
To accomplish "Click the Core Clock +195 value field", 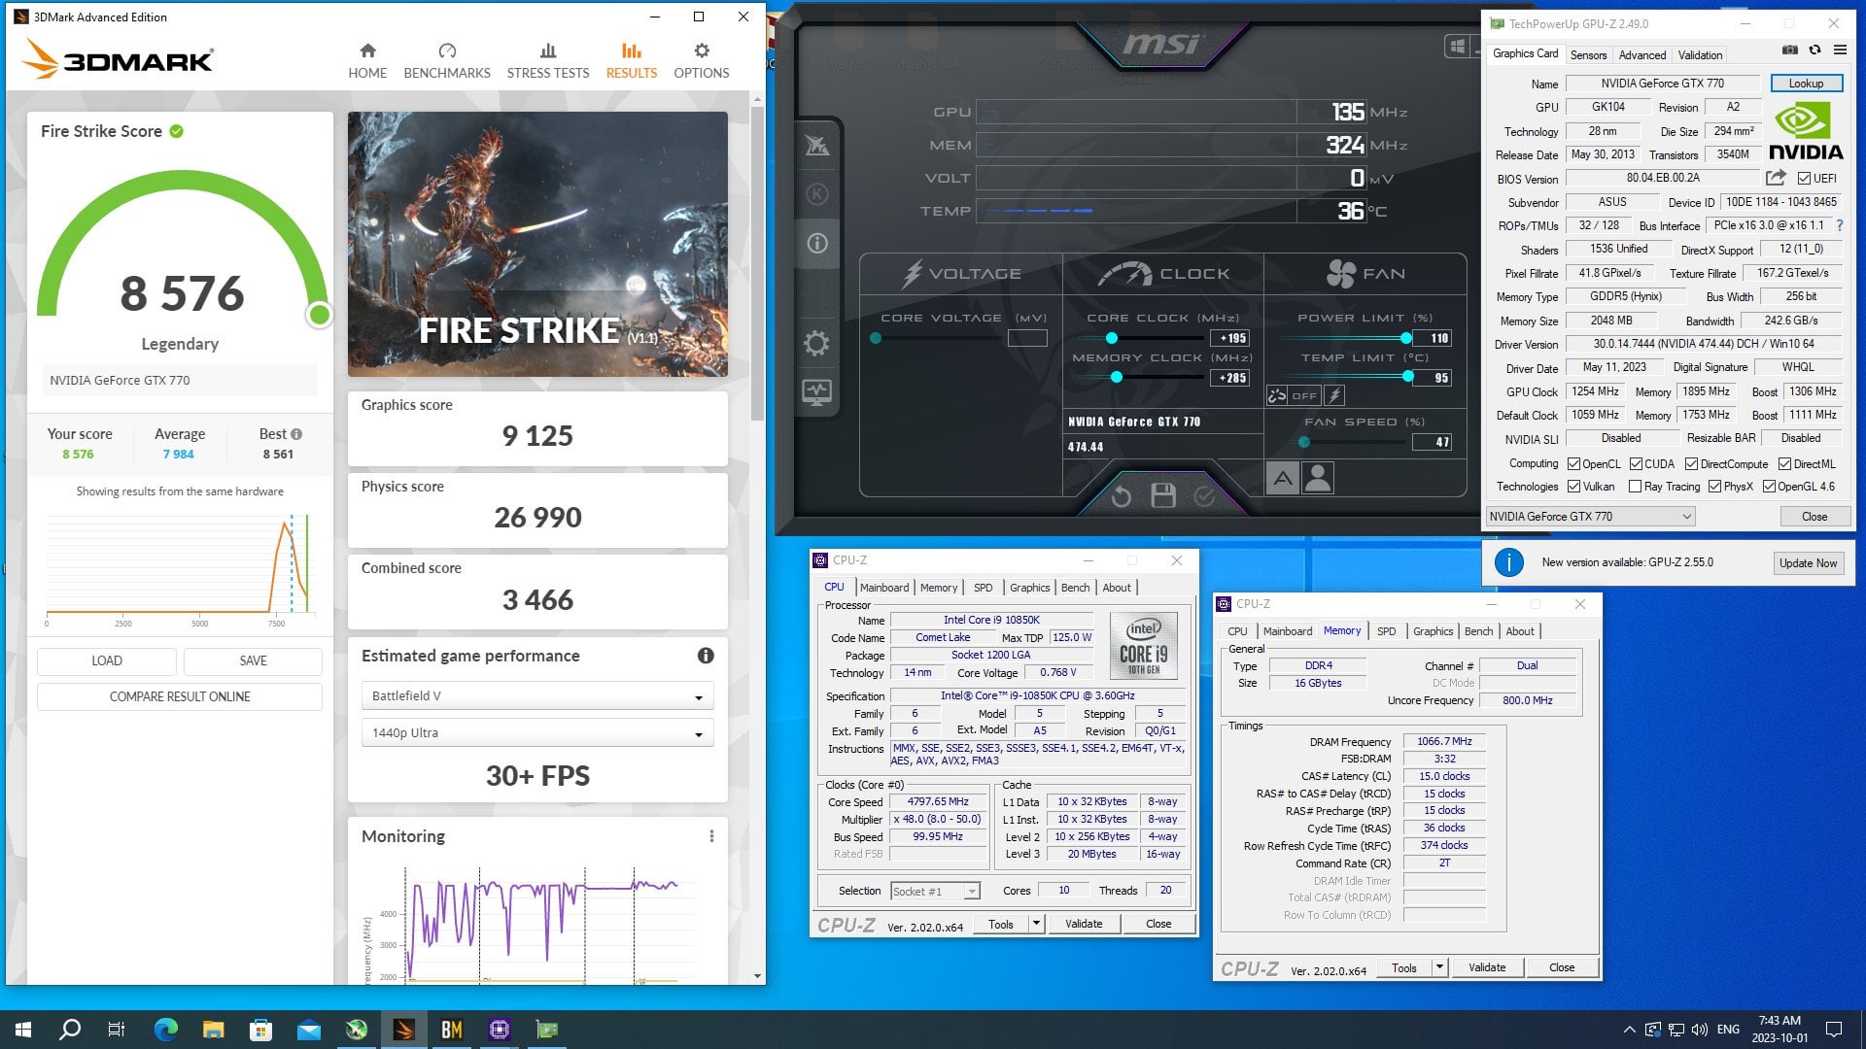I will (x=1229, y=338).
